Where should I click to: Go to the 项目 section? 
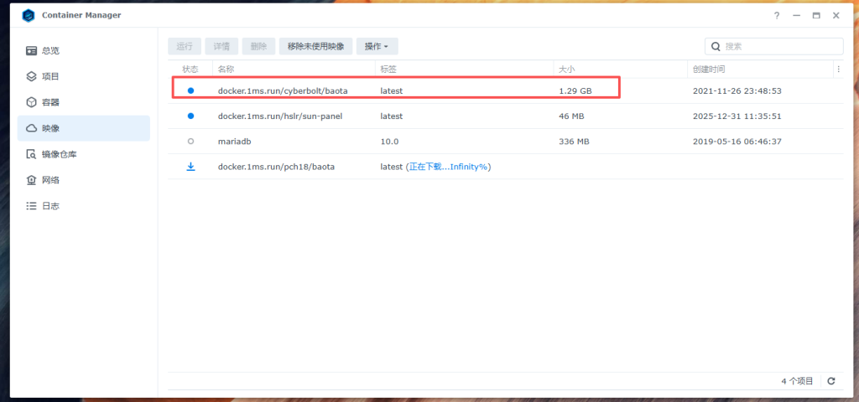(84, 76)
